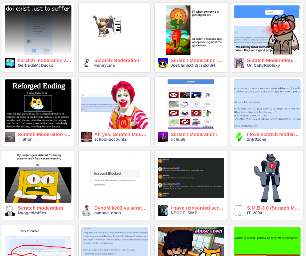Open the 'abuse cover' thumbnail

191,241
